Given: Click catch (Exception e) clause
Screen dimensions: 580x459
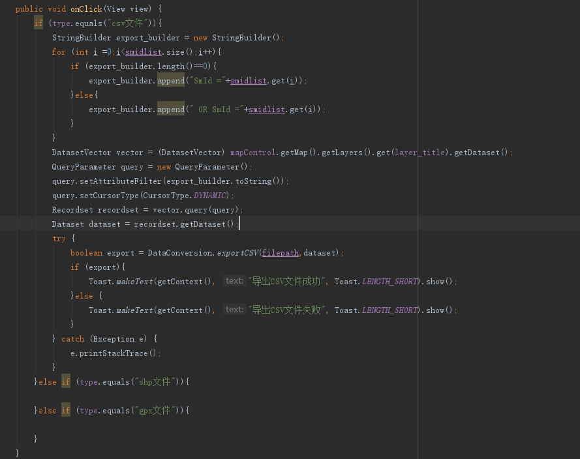Looking at the screenshot, I should tap(104, 339).
